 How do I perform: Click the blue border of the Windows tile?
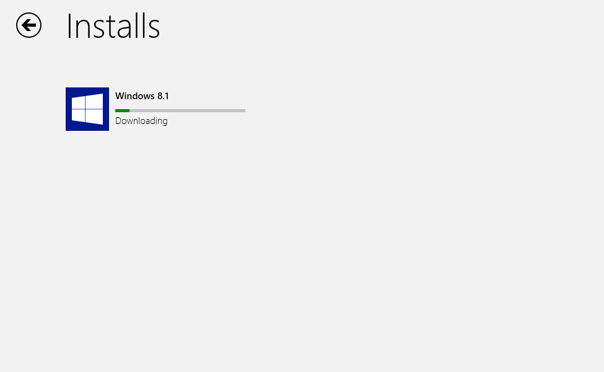68,109
